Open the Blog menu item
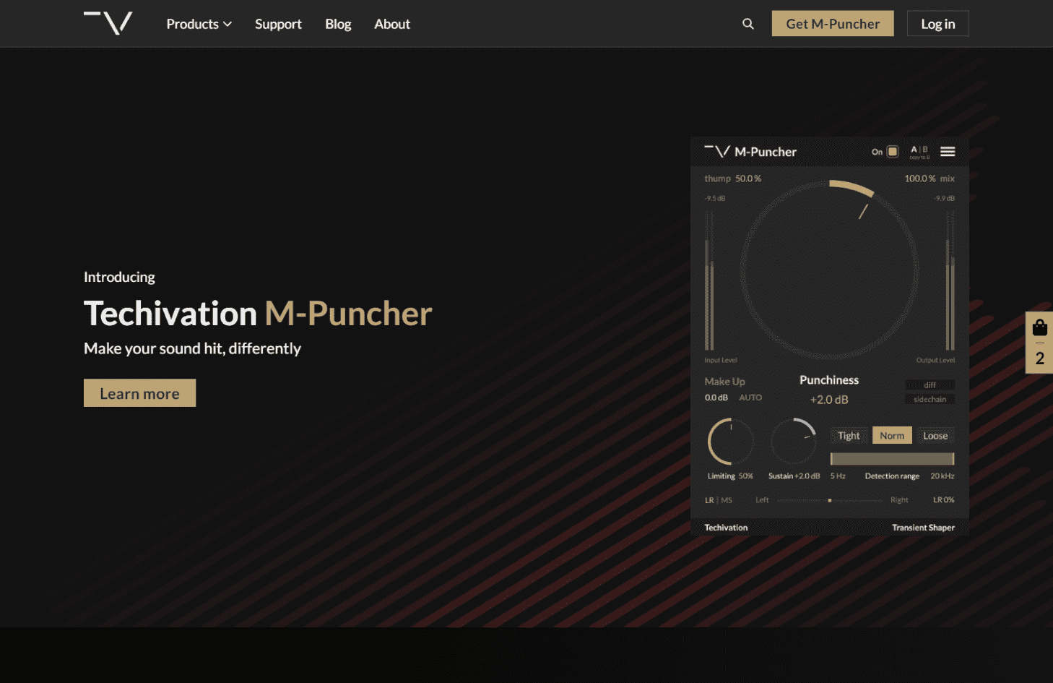1053x683 pixels. (338, 24)
